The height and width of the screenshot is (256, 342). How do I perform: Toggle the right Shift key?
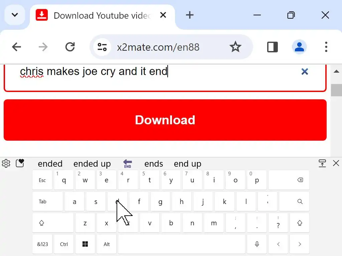coord(300,223)
